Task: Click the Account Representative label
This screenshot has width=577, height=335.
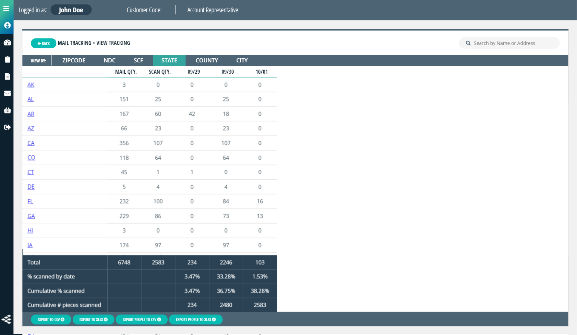Action: tap(213, 10)
